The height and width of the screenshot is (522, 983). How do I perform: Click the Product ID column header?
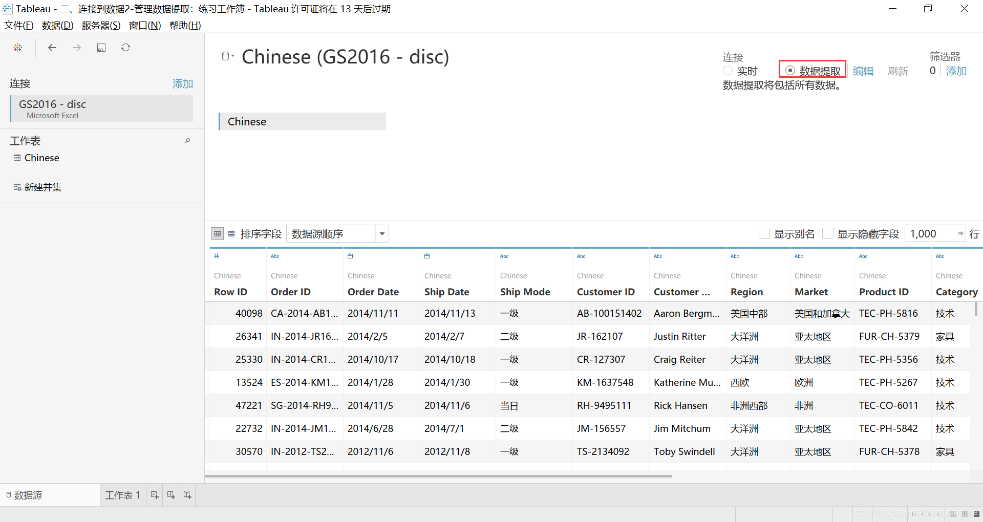(x=884, y=292)
